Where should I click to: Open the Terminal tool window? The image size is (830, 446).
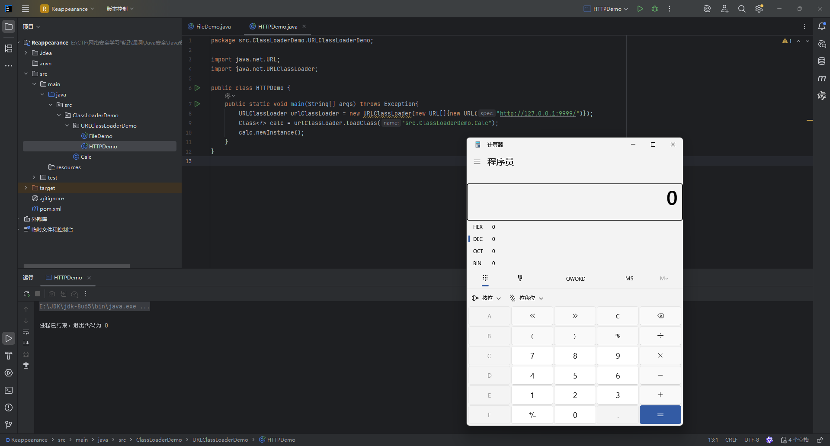coord(9,390)
